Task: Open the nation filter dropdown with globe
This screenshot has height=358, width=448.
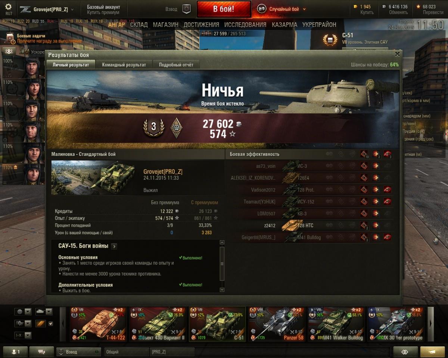Action: point(23,312)
